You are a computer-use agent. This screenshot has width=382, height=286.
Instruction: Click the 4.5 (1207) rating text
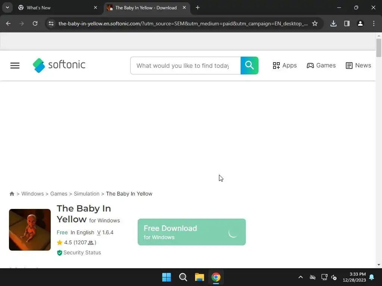(80, 242)
